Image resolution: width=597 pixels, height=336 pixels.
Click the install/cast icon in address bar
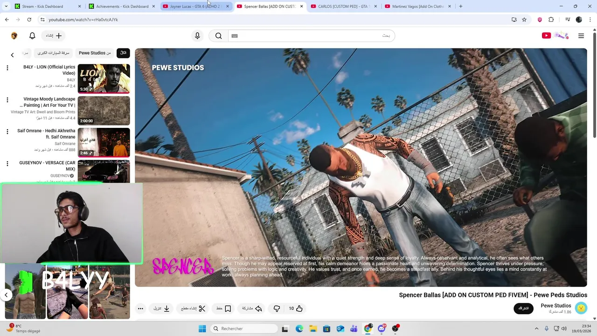tap(514, 20)
